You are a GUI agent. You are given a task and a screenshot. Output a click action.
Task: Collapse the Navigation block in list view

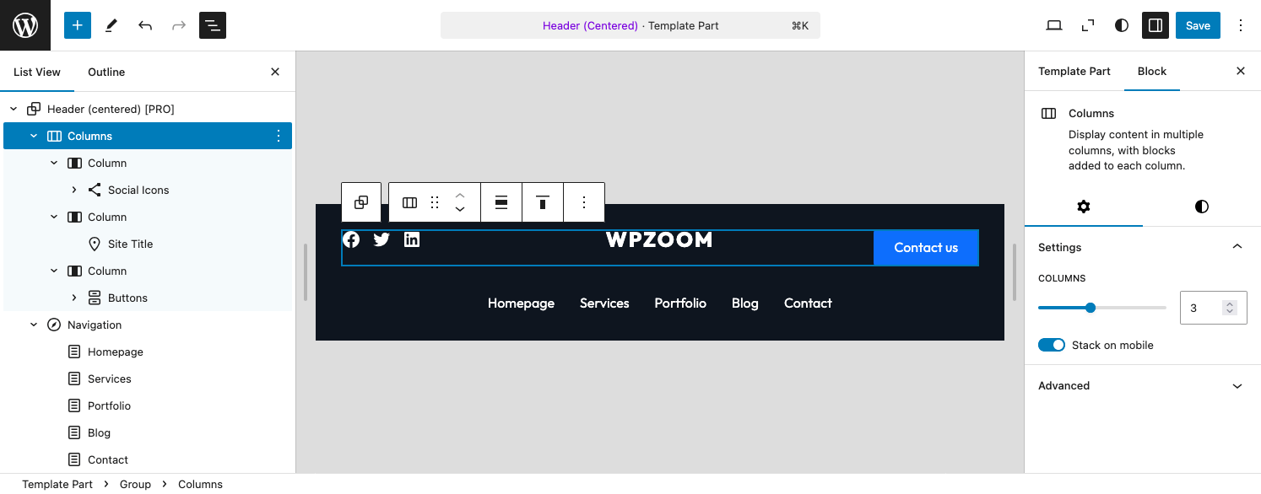coord(34,325)
